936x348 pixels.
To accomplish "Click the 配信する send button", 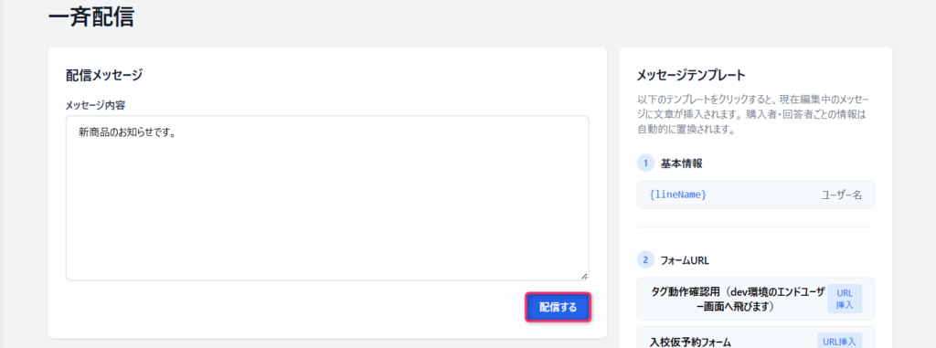I will (558, 308).
